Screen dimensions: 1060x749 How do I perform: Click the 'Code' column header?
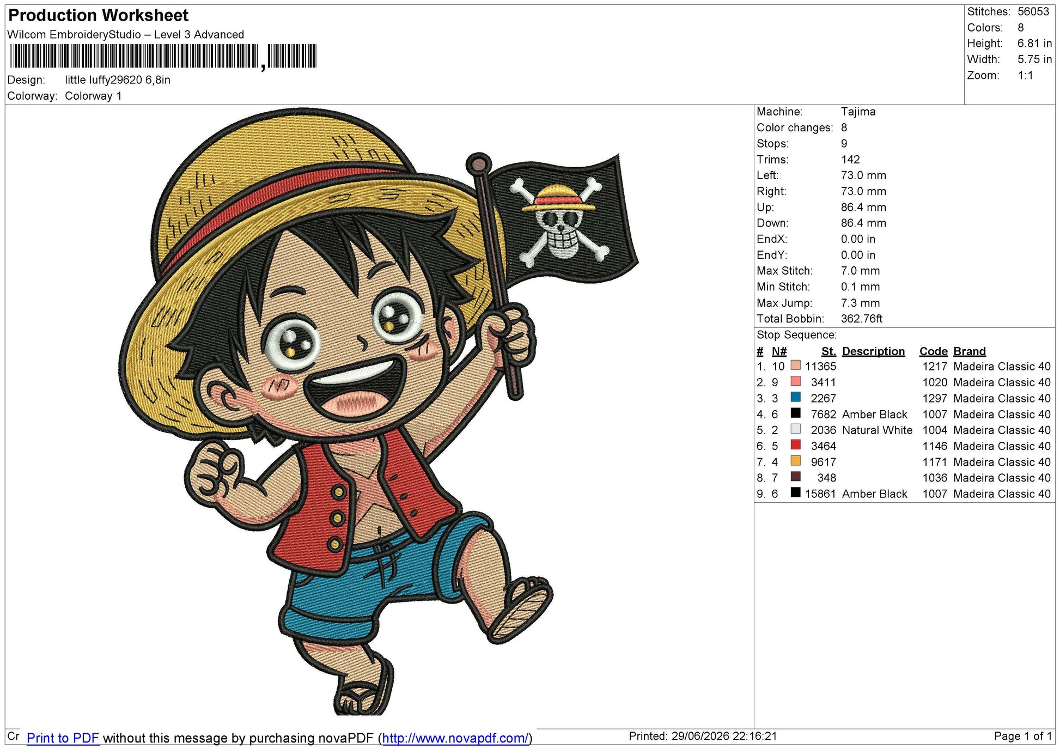point(934,351)
